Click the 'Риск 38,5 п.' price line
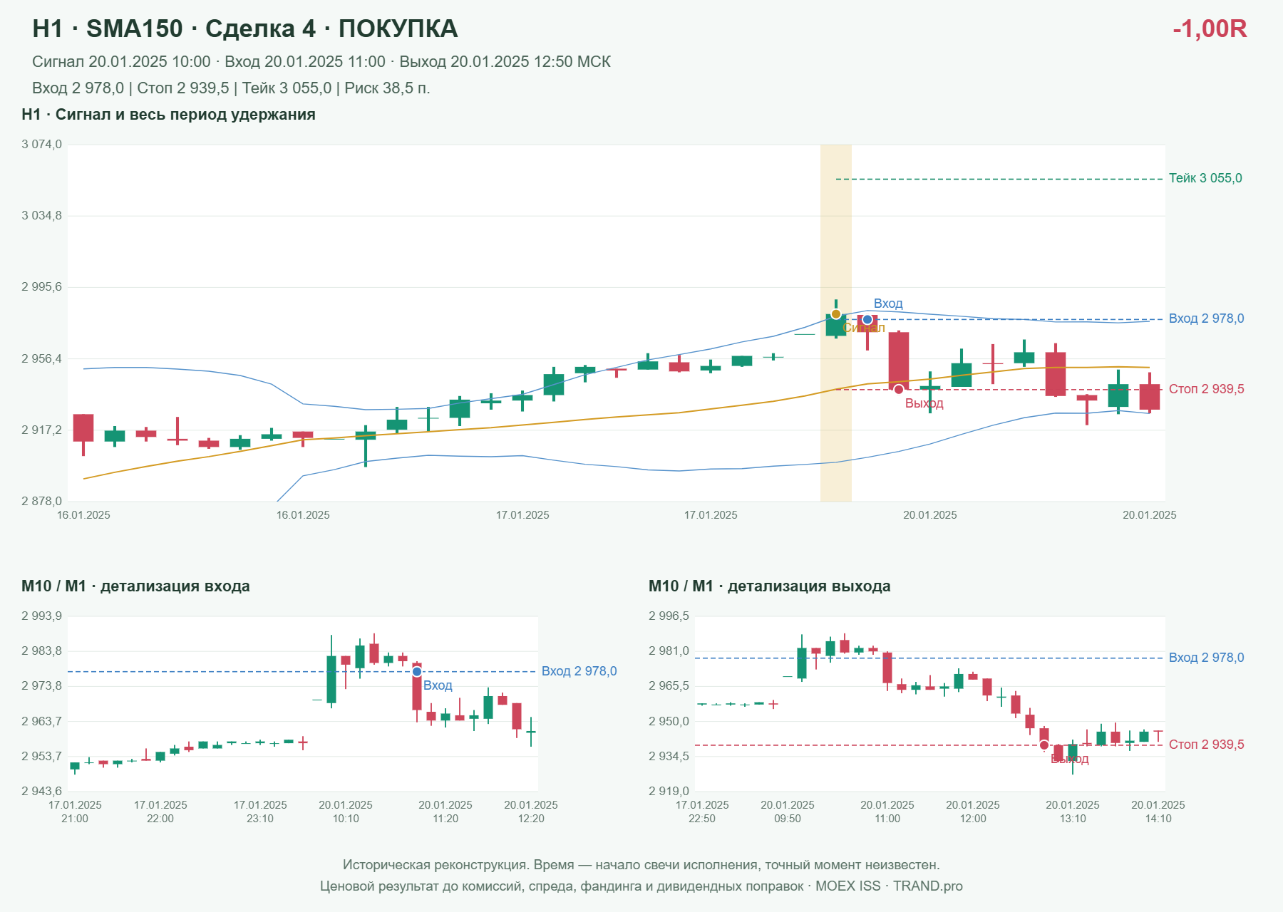Viewport: 1283px width, 912px height. 231,88
